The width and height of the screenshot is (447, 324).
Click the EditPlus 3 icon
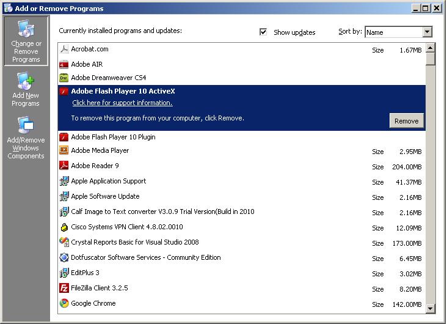(x=64, y=273)
